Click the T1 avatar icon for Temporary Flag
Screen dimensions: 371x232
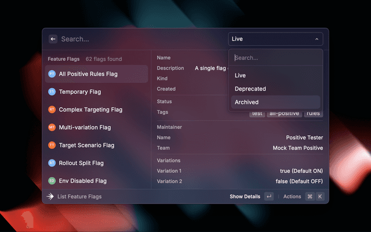[x=52, y=92]
